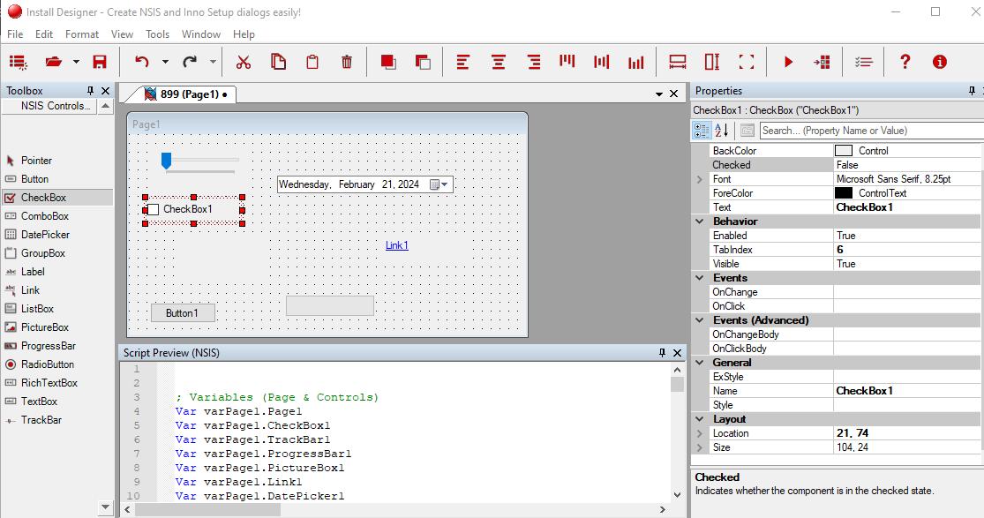Click the Align bottoms icon
984x518 pixels.
click(x=635, y=62)
